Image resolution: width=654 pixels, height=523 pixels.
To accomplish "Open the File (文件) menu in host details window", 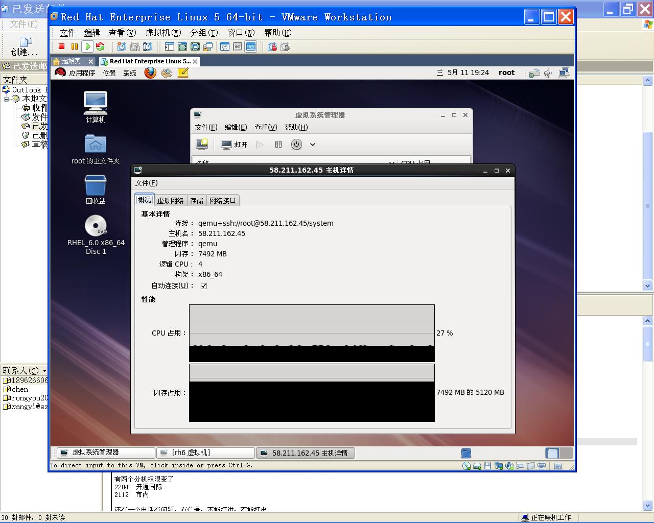I will pos(146,183).
